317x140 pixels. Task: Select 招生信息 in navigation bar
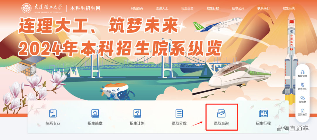187,8
